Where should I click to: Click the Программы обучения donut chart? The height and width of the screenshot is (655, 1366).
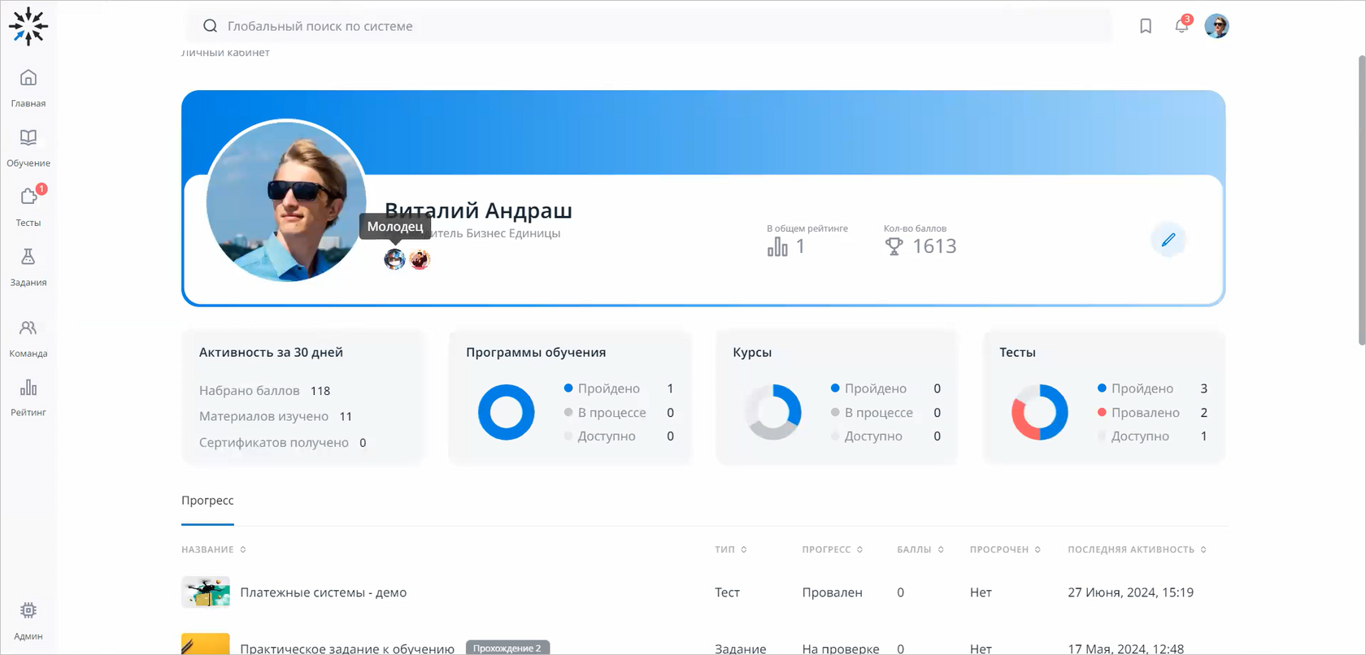506,412
